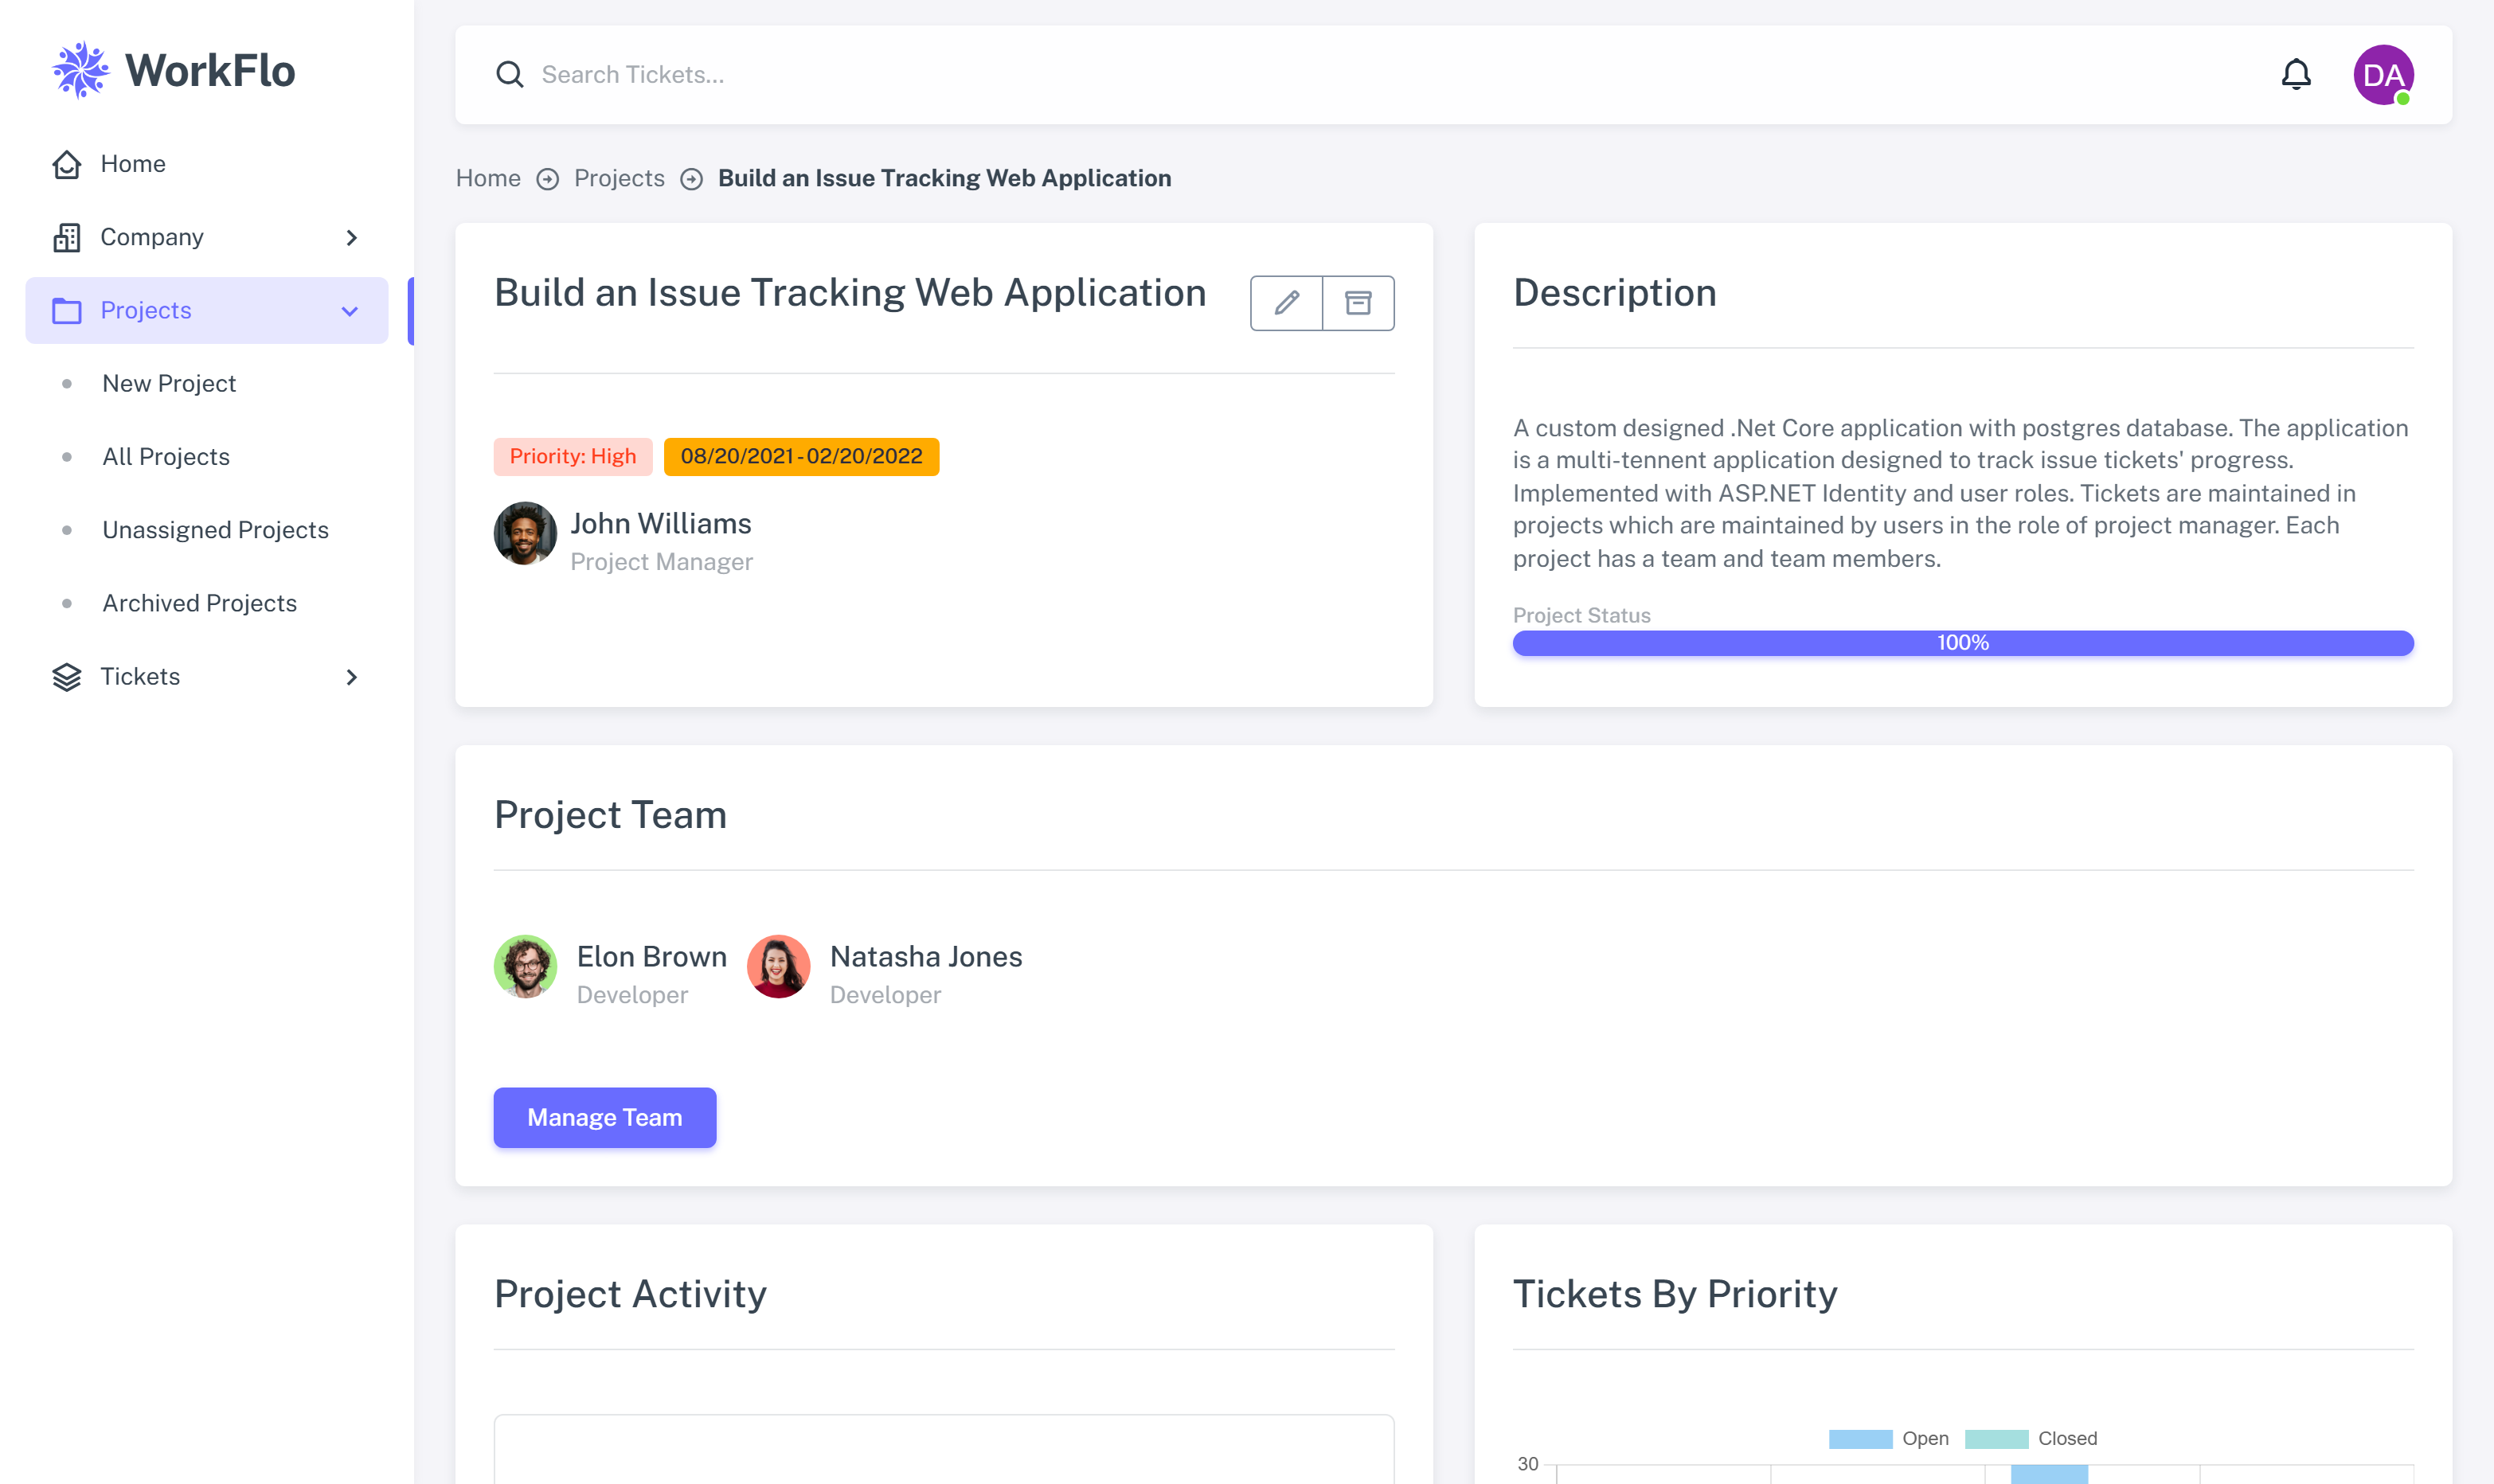Go to Projects breadcrumb link
The image size is (2494, 1484).
pos(619,178)
